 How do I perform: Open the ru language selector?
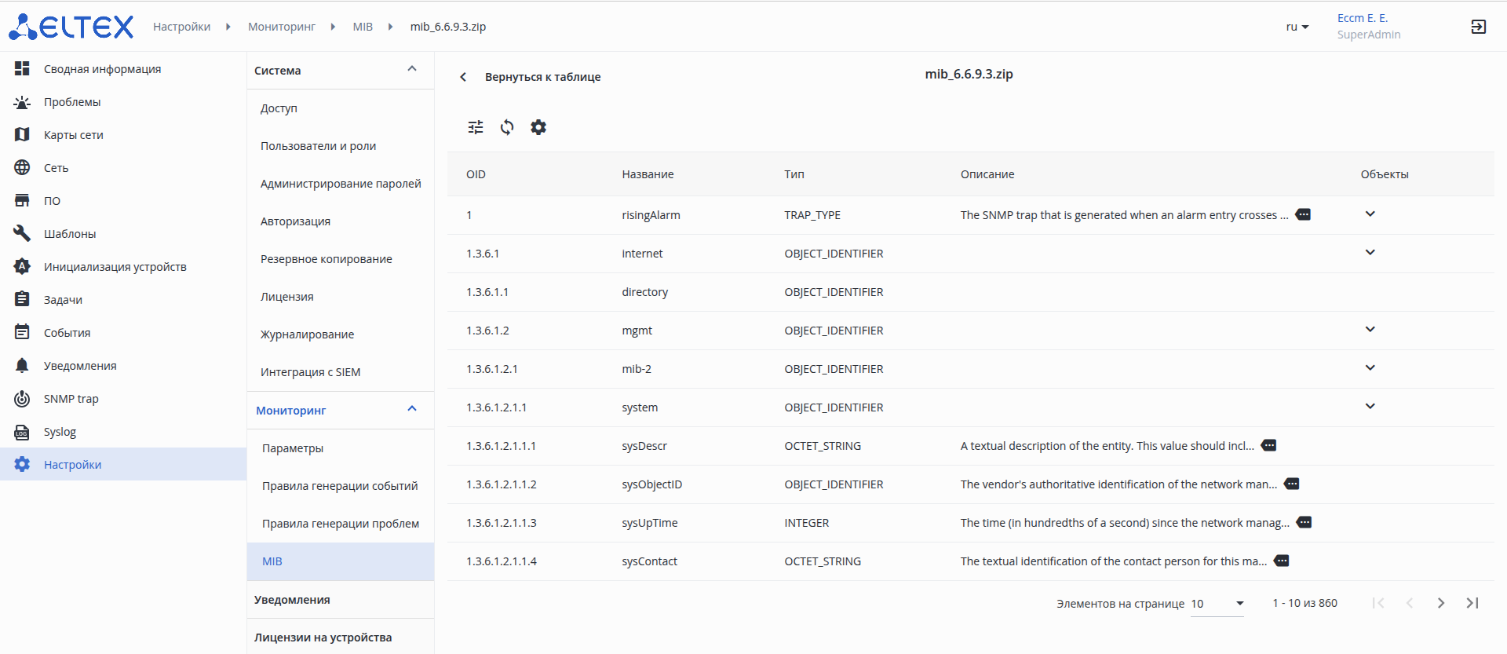point(1297,27)
